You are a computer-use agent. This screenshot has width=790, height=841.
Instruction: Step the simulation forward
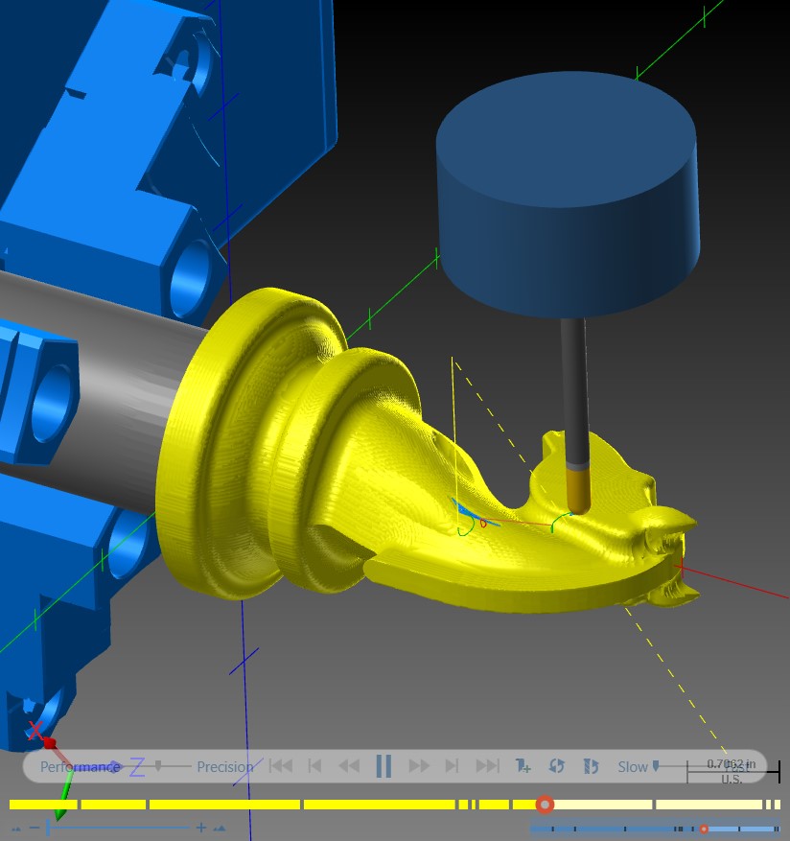(x=419, y=765)
